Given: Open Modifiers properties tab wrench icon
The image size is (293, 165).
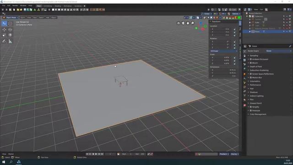Looking at the screenshot, I should pos(244,78).
